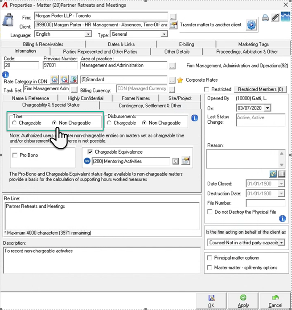Screen dimensions: 292x310
Task: Check Do not Destroy the Physical File
Action: [210, 212]
